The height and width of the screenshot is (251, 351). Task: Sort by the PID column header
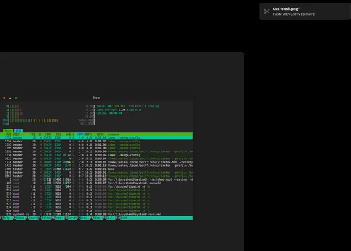click(x=8, y=134)
